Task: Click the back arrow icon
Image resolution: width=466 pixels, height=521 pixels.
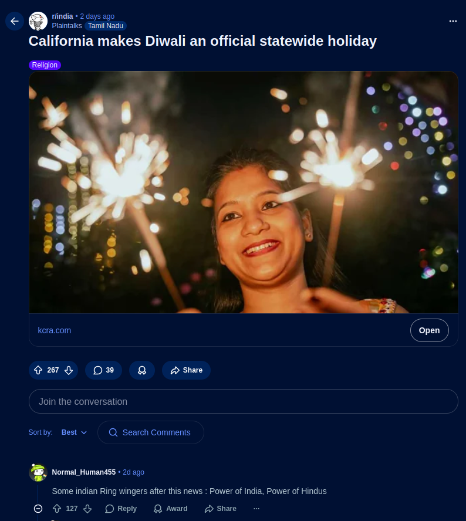Action: tap(15, 21)
